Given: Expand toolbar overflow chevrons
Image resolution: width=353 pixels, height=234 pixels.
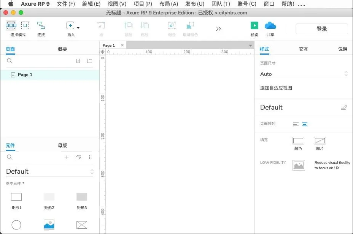Looking at the screenshot, I should pos(218,29).
